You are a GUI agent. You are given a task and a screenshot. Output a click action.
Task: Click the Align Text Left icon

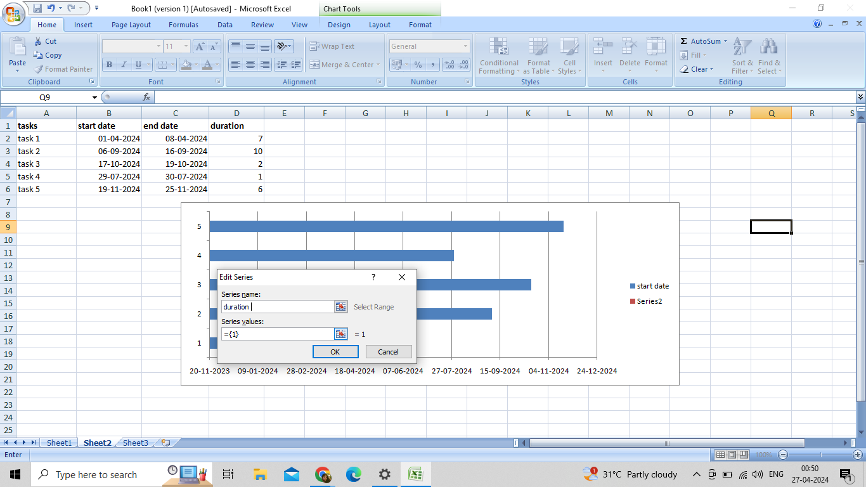pos(235,65)
